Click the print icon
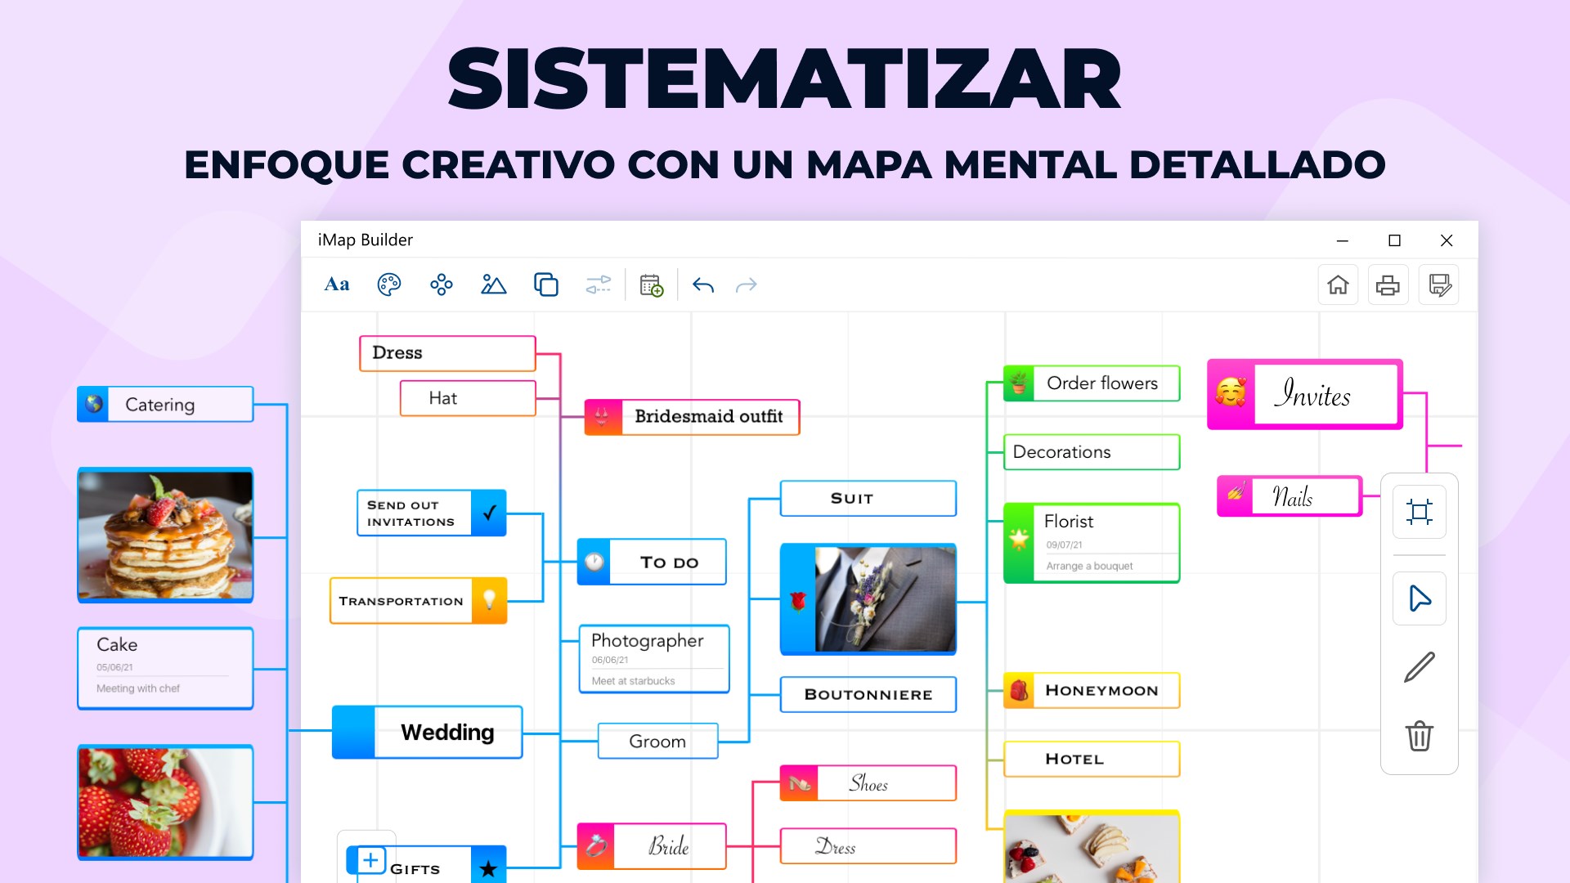Image resolution: width=1570 pixels, height=883 pixels. pyautogui.click(x=1388, y=285)
